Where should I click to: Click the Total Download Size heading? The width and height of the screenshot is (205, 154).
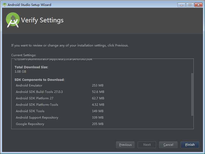click(31, 67)
